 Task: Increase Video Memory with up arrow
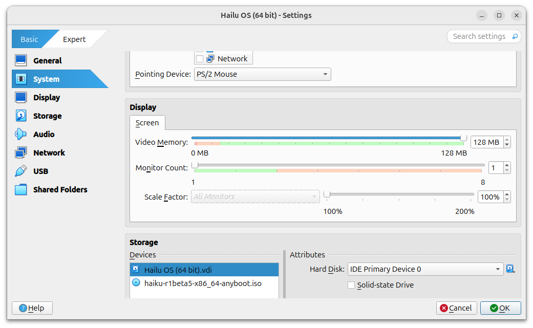[x=507, y=139]
